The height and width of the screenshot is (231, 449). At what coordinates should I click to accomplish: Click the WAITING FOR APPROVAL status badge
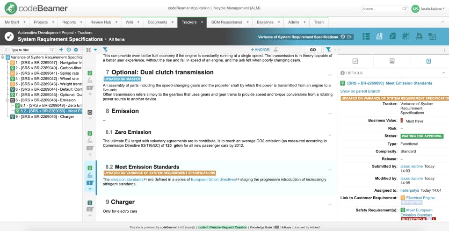click(422, 136)
